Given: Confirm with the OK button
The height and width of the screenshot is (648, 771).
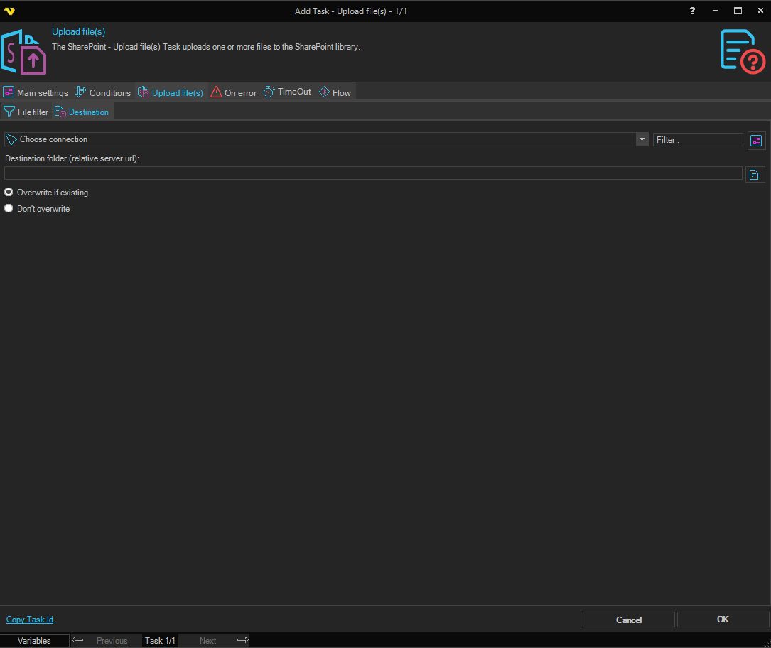Looking at the screenshot, I should [723, 620].
